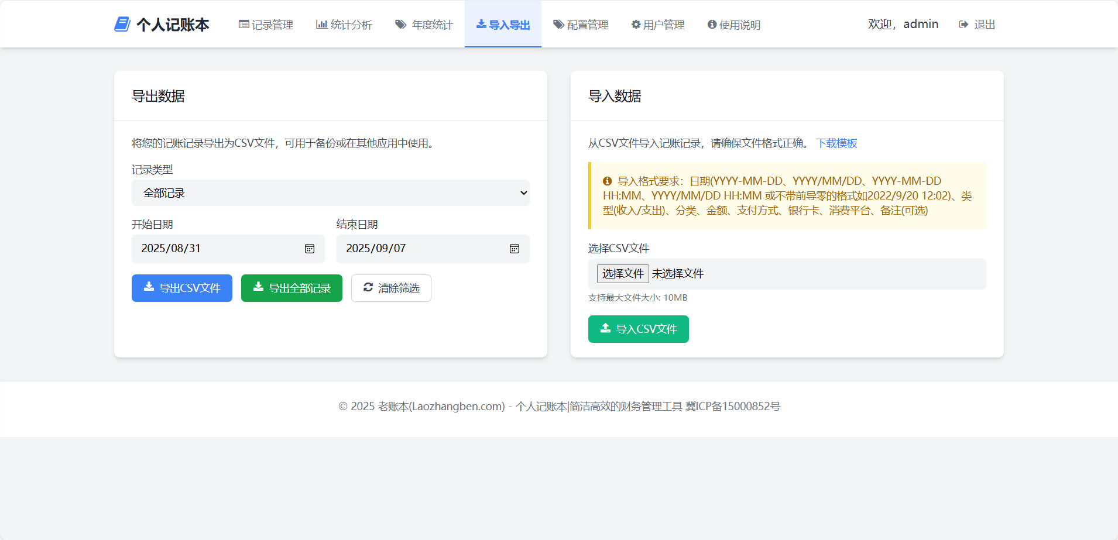
Task: Select the 导入导出 navigation tab
Action: tap(503, 25)
